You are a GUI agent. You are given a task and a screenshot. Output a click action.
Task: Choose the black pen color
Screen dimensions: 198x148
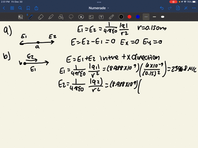point(121,17)
